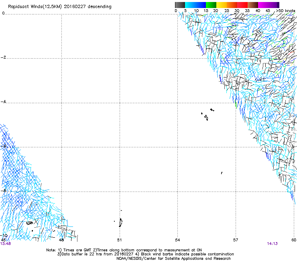Viewport: 297px width, 261px height.
Task: Click the '40' label under the color scale
Action: pos(258,11)
